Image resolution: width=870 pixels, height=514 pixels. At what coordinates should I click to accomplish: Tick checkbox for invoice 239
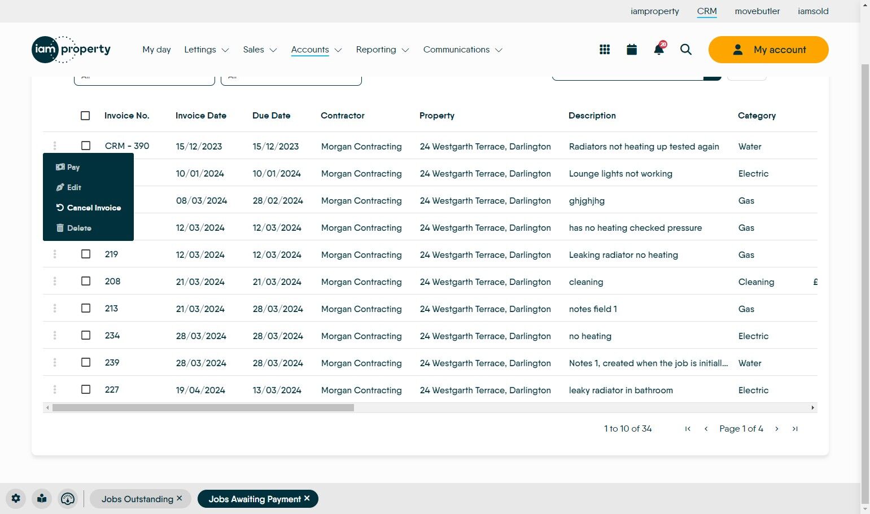pyautogui.click(x=86, y=362)
